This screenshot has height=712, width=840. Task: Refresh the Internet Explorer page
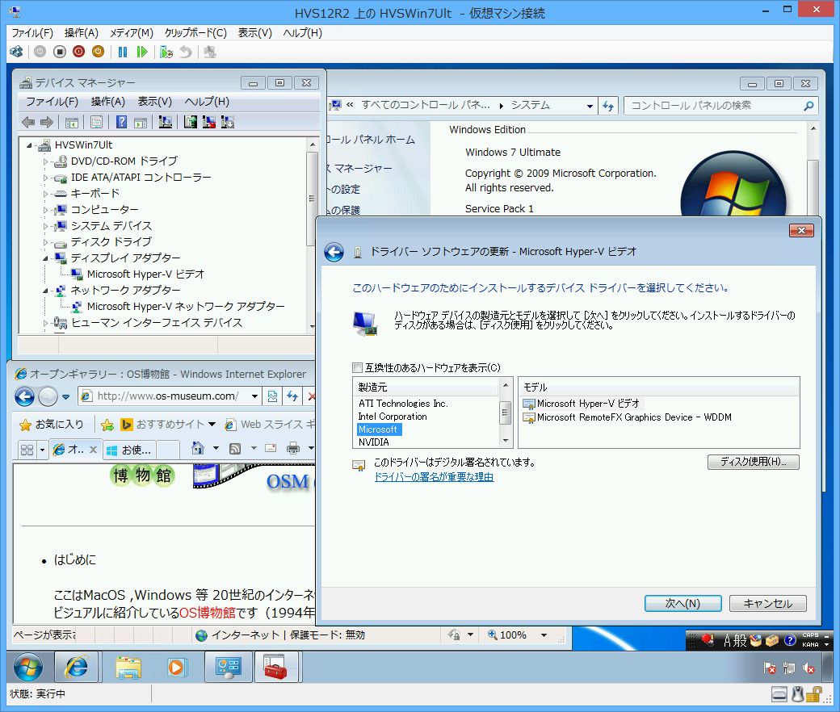292,396
